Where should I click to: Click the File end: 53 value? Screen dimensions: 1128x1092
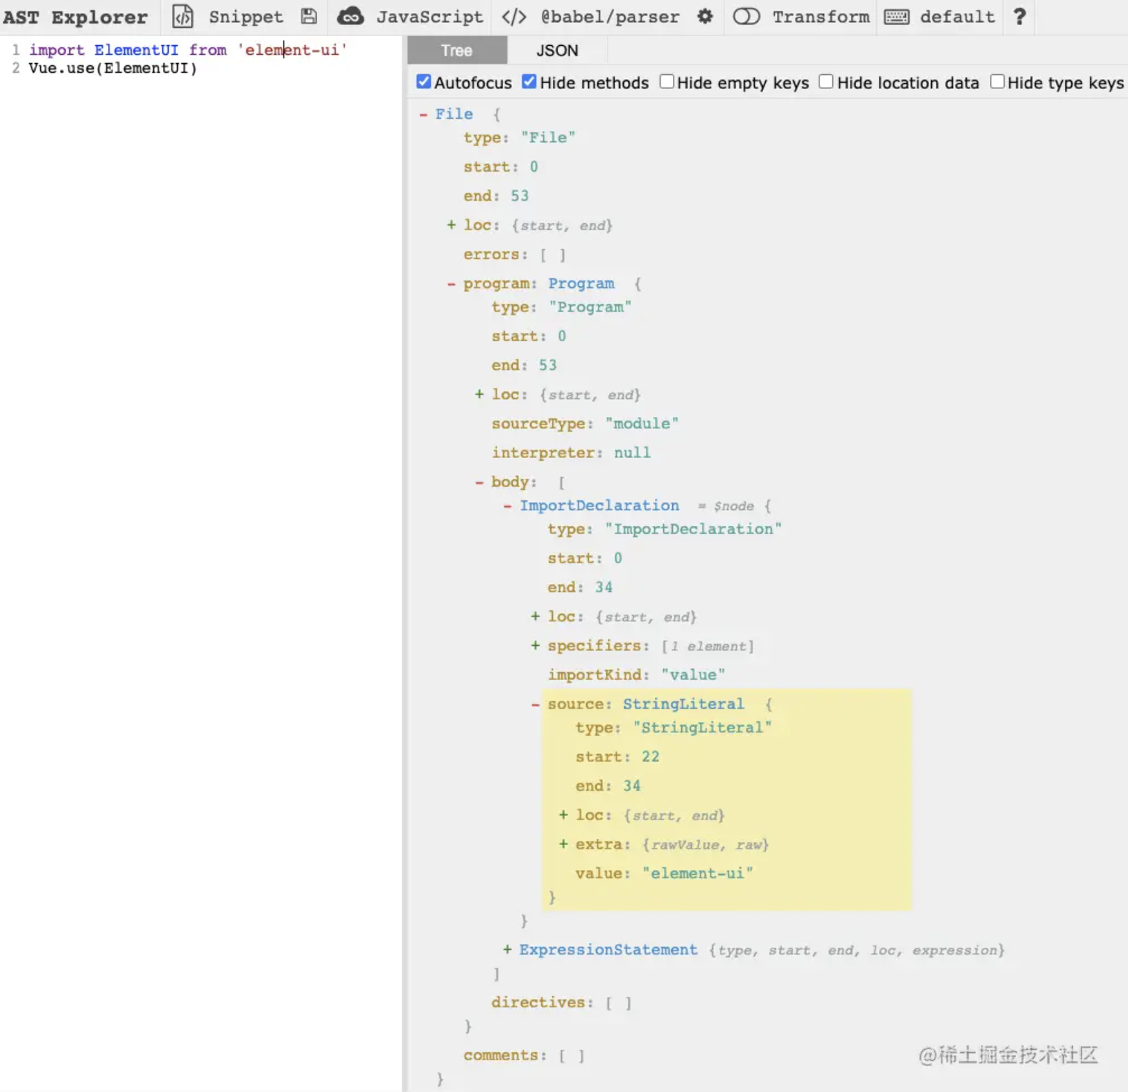tap(519, 196)
